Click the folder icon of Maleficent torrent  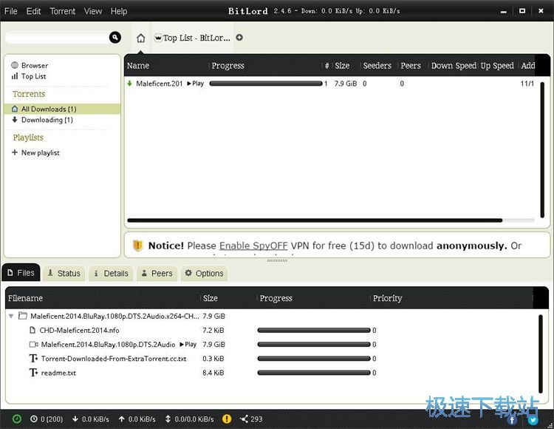point(23,316)
